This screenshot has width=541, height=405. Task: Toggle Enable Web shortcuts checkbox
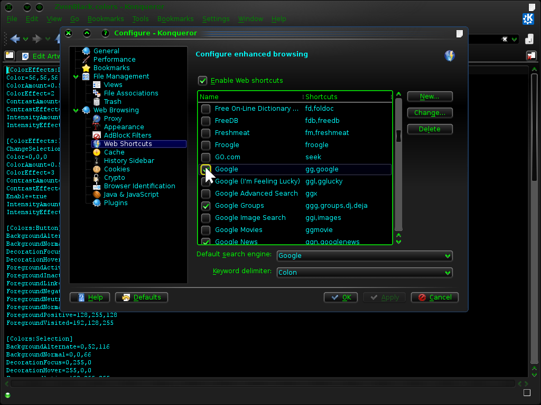(x=202, y=81)
